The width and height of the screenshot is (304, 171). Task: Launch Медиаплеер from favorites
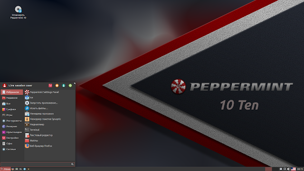point(49,124)
